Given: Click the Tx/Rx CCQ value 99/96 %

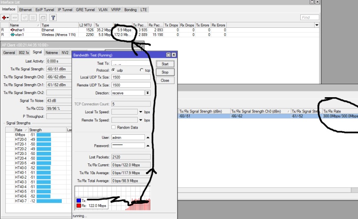Looking at the screenshot, I should 59,108.
